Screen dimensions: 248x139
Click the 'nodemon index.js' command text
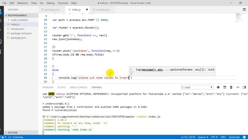pyautogui.click(x=148, y=117)
